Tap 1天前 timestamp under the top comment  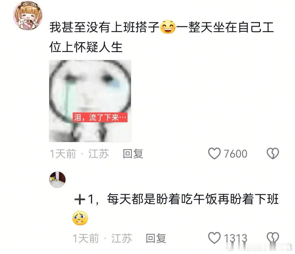[63, 154]
